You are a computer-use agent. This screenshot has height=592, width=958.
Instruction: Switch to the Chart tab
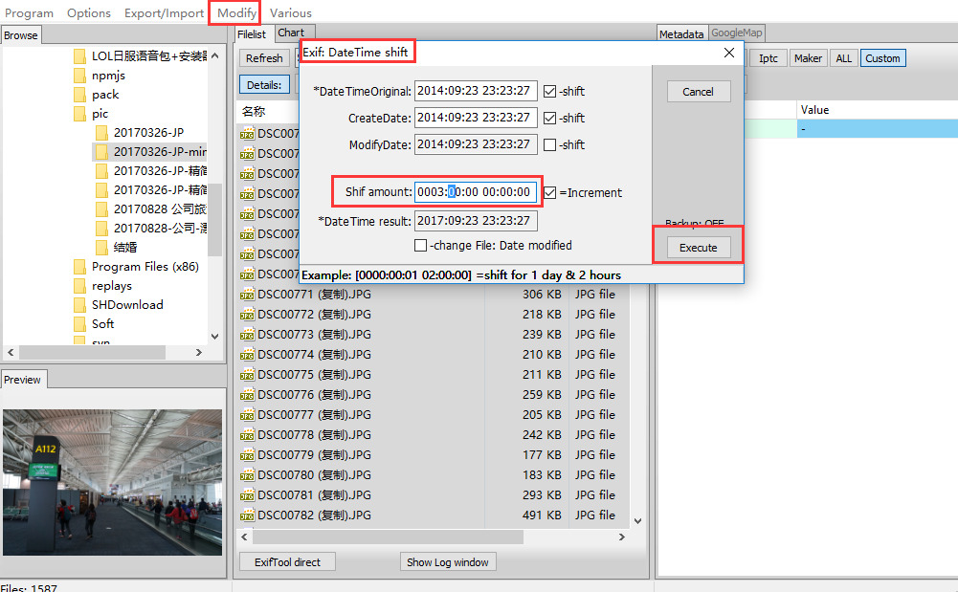tap(291, 33)
